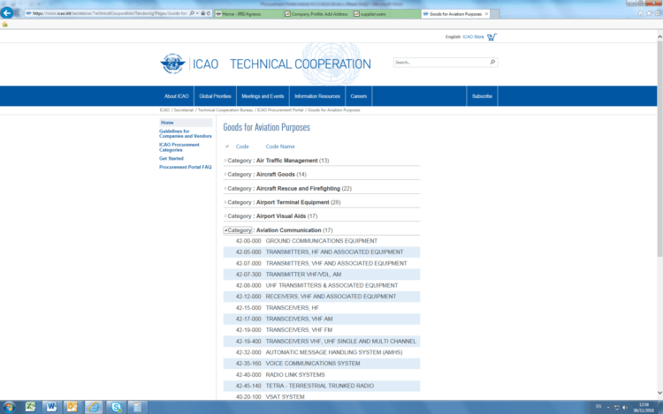663x414 pixels.
Task: Open the Windows Start menu
Action: 10,406
